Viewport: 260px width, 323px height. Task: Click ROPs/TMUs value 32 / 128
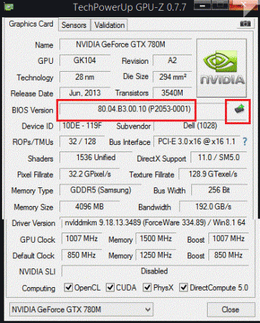(82, 141)
